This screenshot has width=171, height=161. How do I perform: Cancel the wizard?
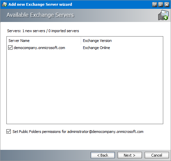click(157, 155)
